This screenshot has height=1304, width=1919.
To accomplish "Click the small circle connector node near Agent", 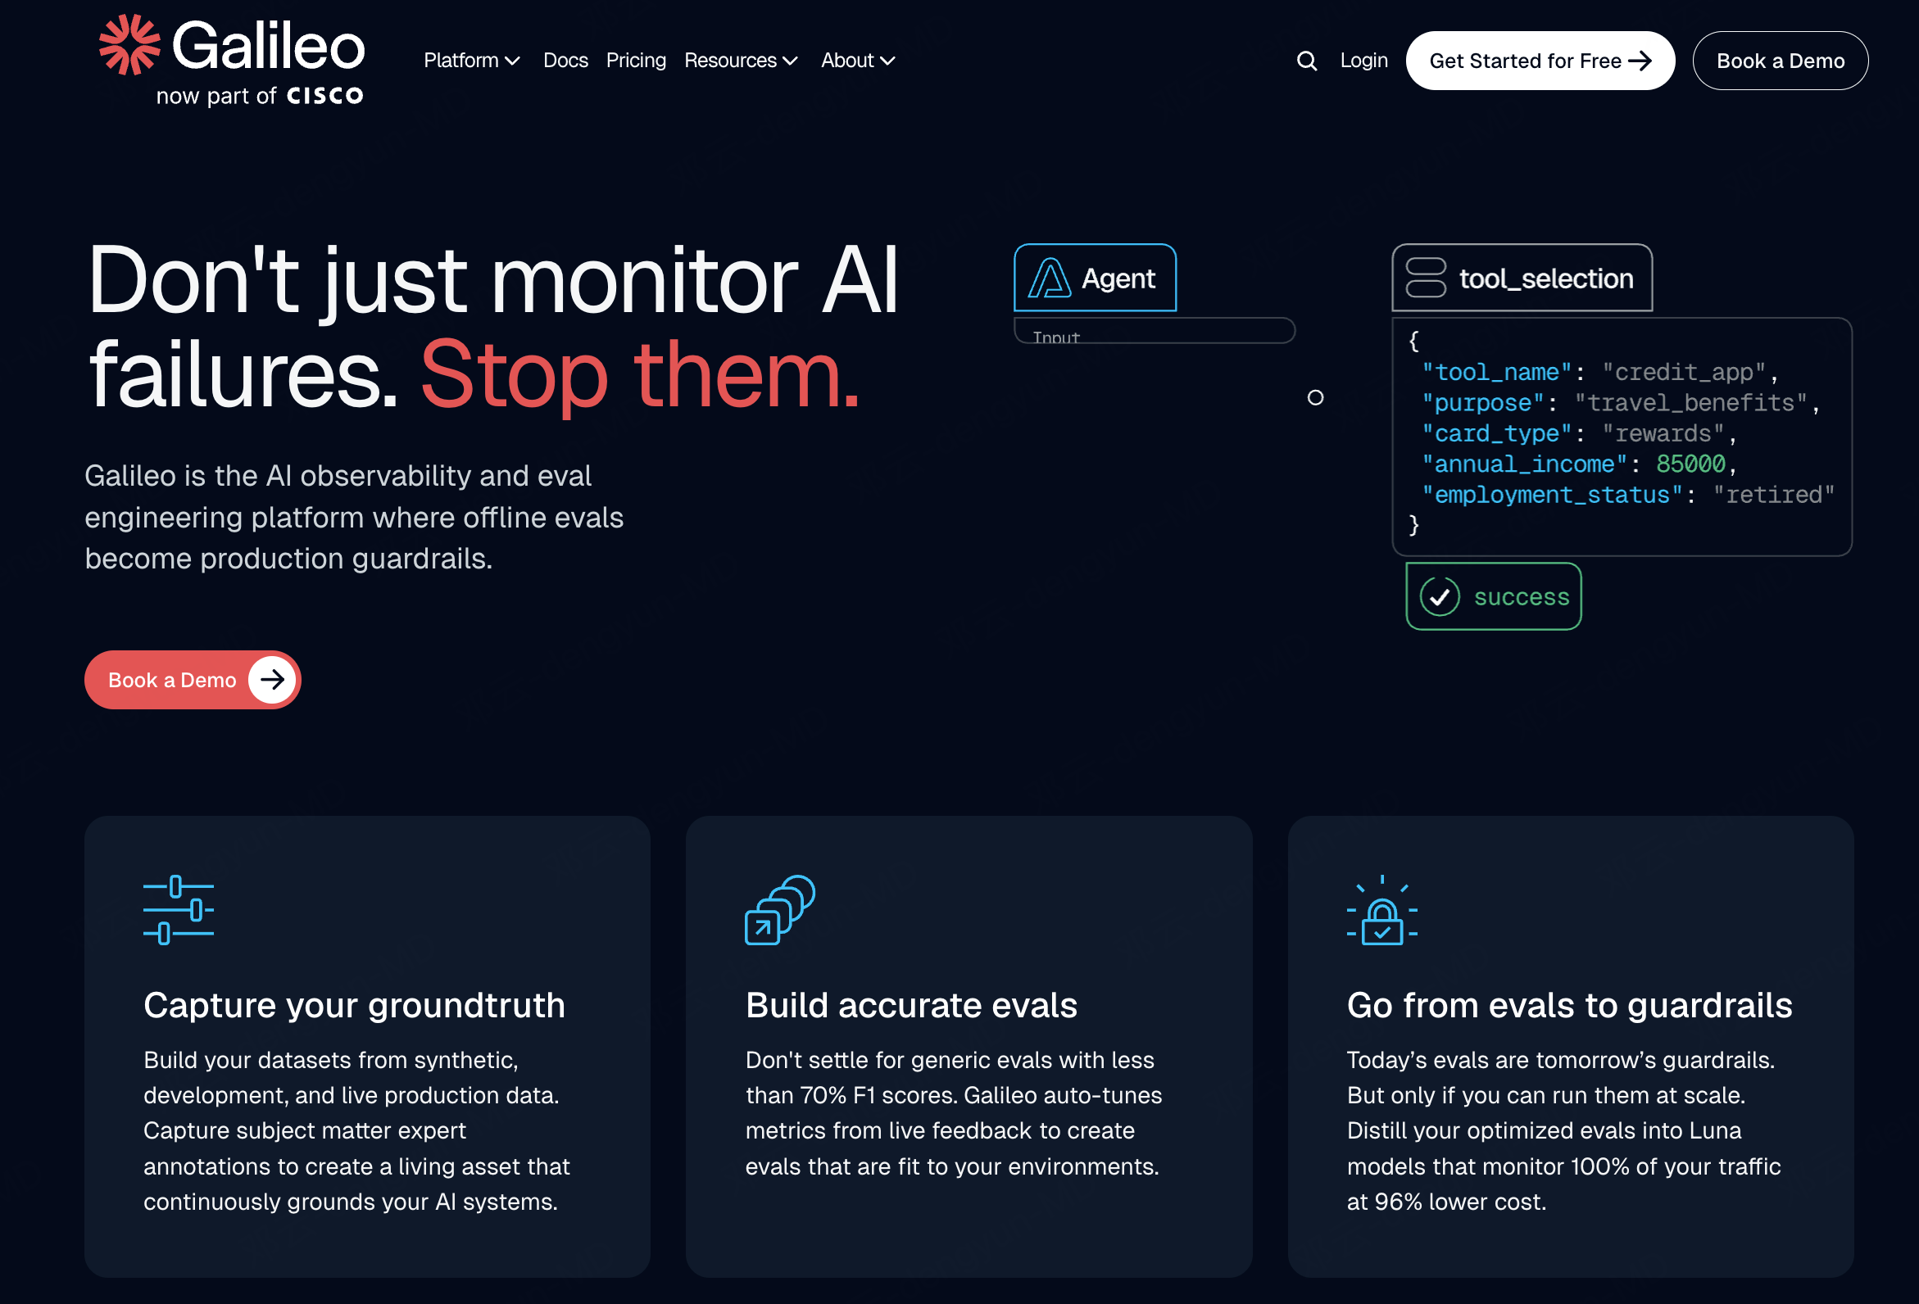I will [x=1314, y=398].
